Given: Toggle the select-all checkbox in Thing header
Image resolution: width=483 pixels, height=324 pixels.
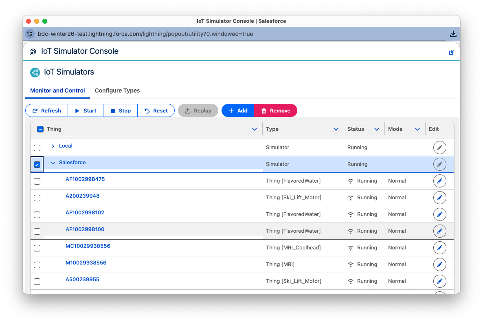Looking at the screenshot, I should pyautogui.click(x=40, y=129).
